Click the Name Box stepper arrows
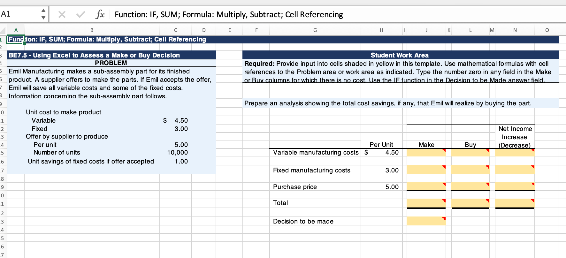The image size is (566, 258). tap(43, 14)
